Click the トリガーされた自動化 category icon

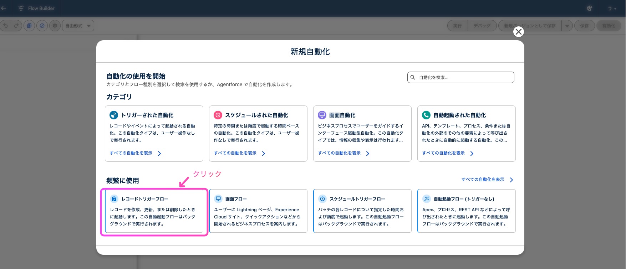(114, 115)
